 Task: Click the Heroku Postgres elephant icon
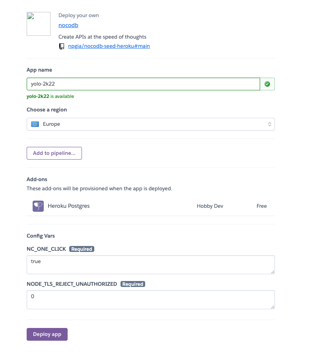[38, 206]
